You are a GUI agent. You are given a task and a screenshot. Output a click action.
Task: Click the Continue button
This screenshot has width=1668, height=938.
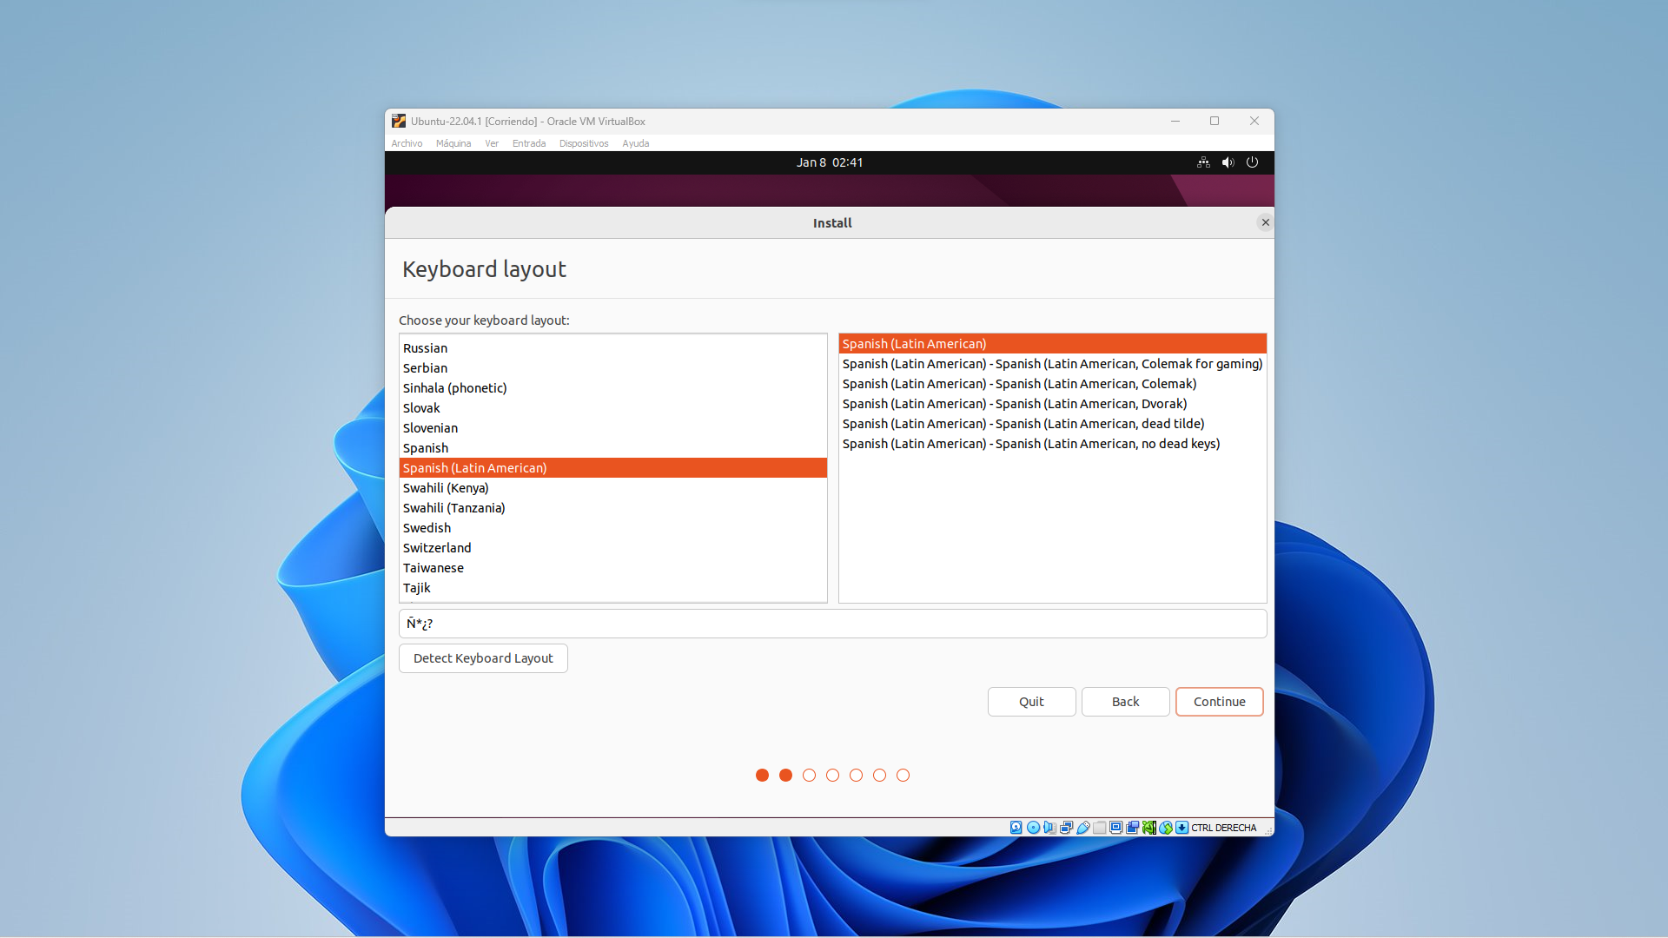pos(1219,702)
